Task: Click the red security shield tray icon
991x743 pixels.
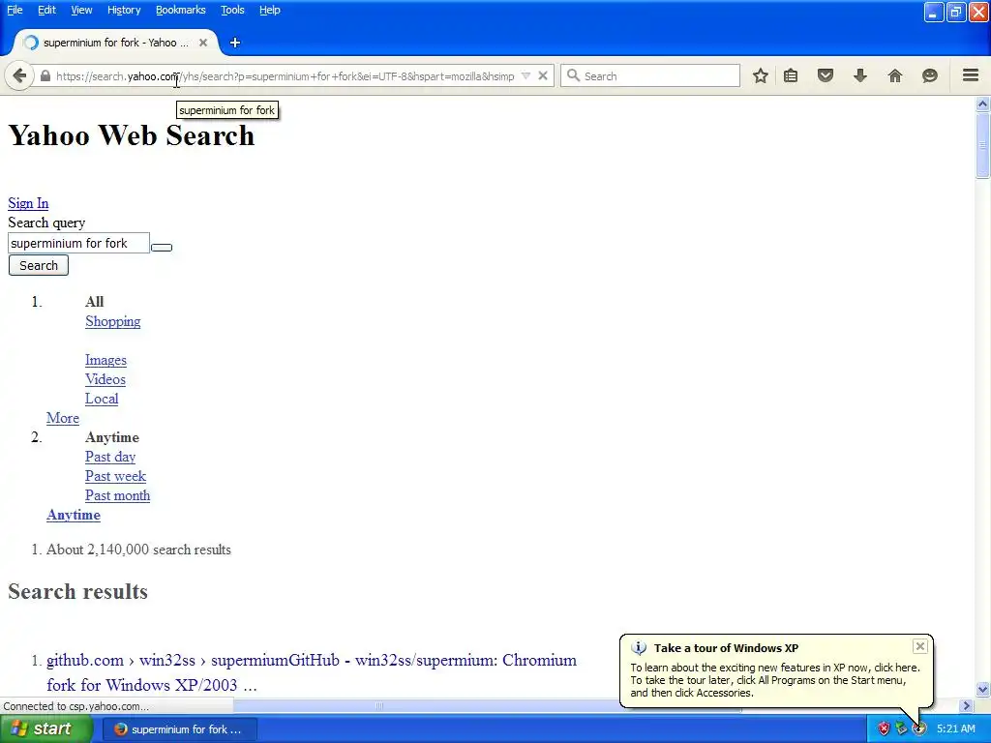Action: 884,729
